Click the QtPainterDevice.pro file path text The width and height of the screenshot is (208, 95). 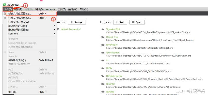point(154,79)
